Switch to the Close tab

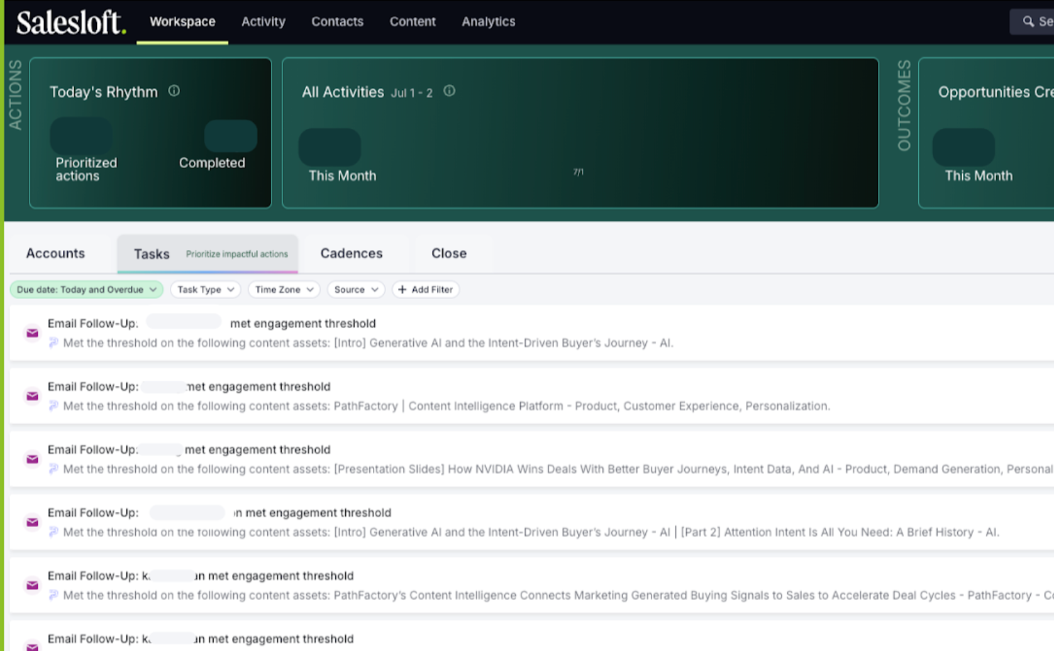(449, 253)
